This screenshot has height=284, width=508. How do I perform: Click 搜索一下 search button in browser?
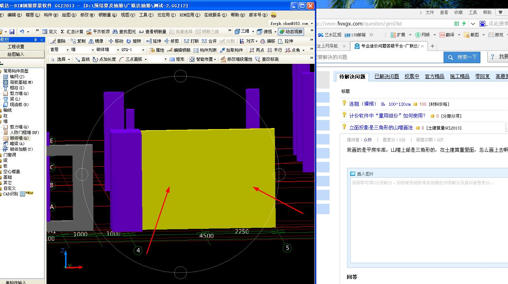point(462,57)
